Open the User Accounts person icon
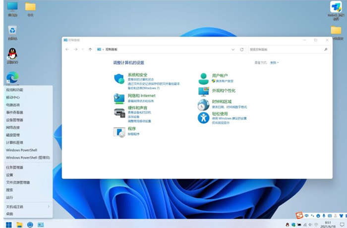The image size is (347, 228). pos(203,79)
